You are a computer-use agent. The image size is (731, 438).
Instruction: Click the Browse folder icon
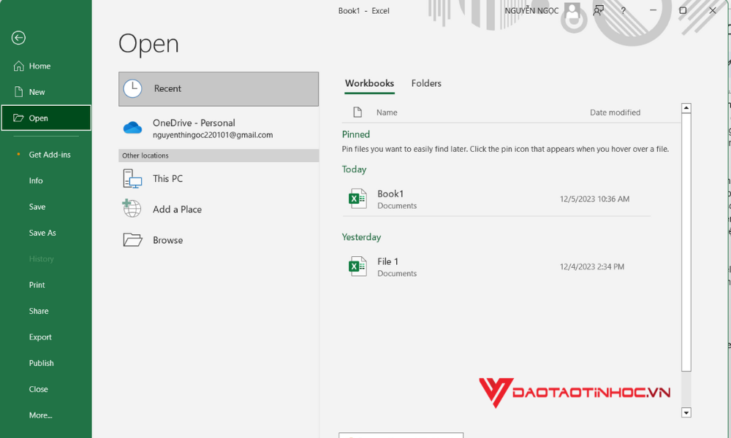coord(132,239)
